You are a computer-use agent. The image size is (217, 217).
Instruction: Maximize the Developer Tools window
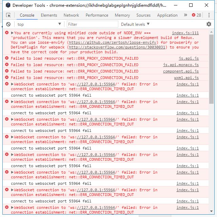pyautogui.click(x=191, y=5)
